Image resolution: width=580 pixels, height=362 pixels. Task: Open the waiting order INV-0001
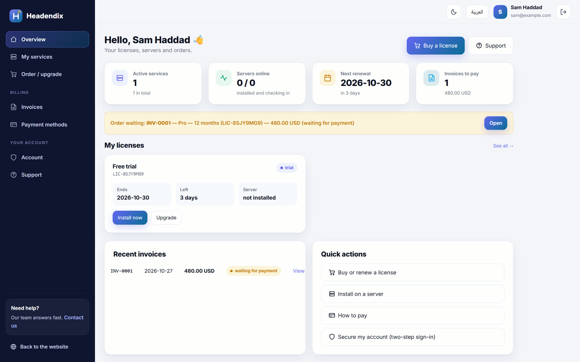coord(496,123)
